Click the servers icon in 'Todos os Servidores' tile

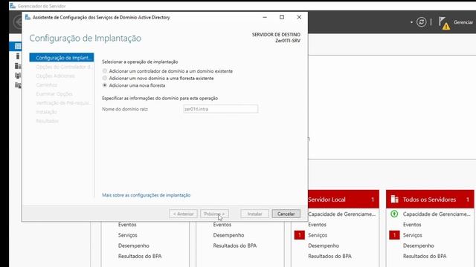[x=394, y=200]
